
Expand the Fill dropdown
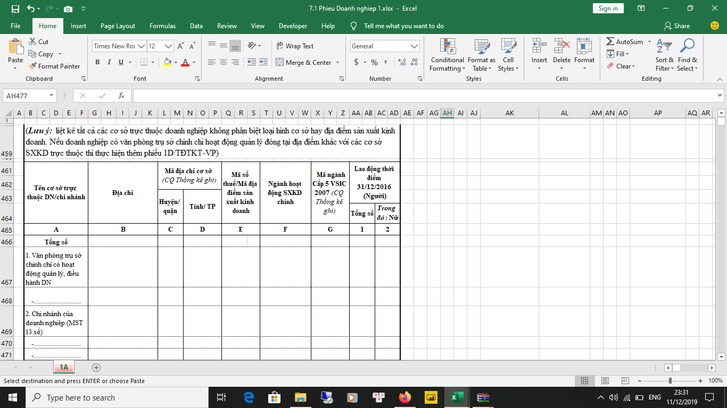[617, 54]
